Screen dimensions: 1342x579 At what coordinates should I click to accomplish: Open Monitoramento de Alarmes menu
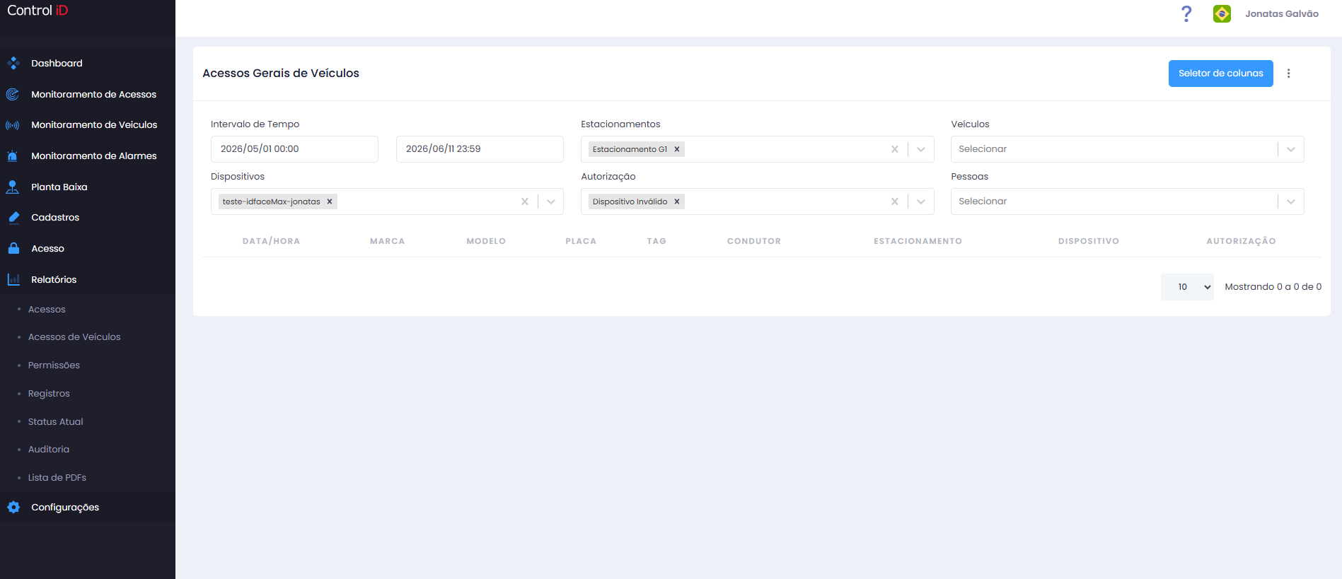point(88,156)
